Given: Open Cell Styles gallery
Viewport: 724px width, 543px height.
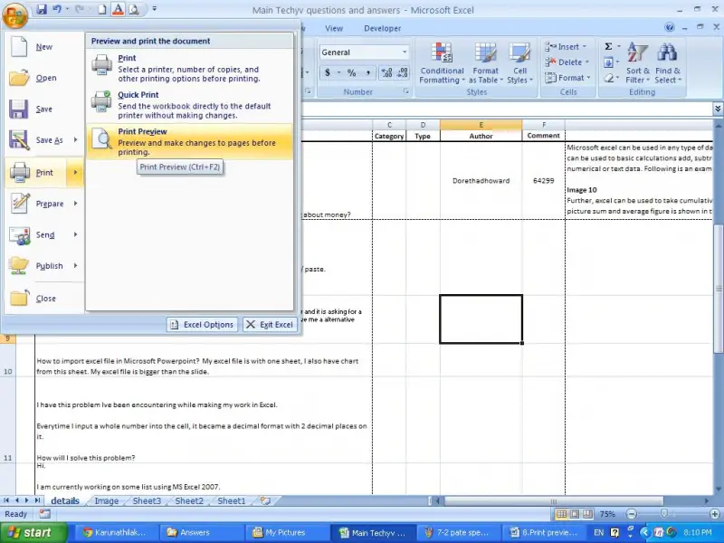Looking at the screenshot, I should (x=519, y=63).
